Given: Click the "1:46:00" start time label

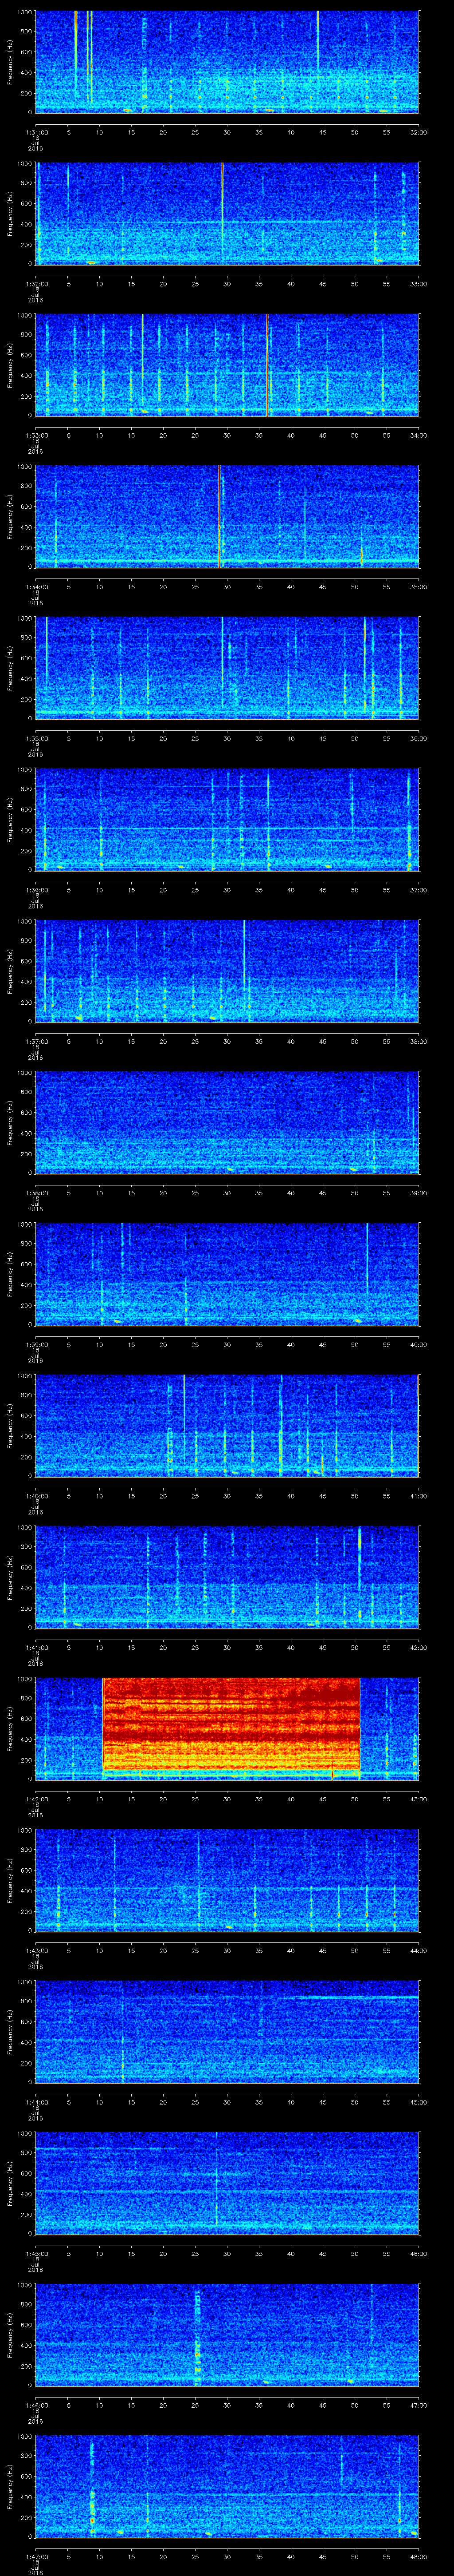Looking at the screenshot, I should 36,2405.
